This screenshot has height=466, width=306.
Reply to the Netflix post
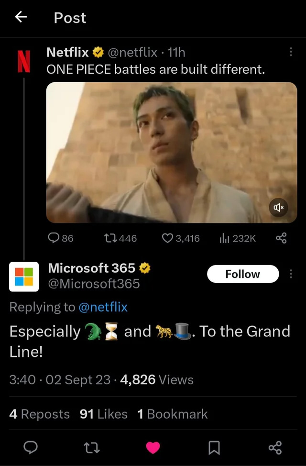pos(55,238)
